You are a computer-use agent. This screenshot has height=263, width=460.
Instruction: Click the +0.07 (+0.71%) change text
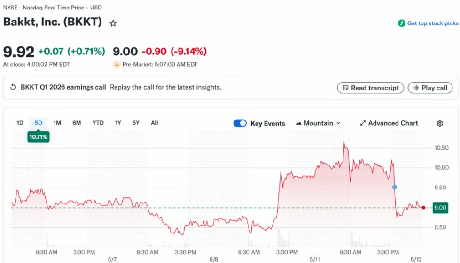[71, 52]
